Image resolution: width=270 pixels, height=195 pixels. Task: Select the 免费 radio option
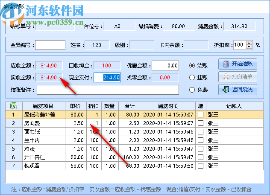tap(192, 90)
